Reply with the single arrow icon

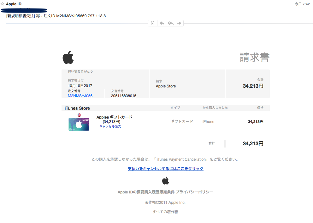tap(162, 23)
